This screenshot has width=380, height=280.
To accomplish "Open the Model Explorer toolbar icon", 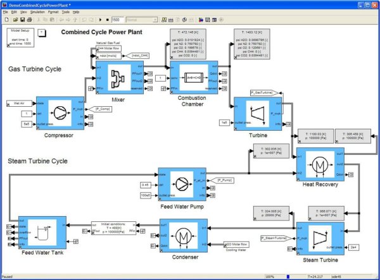I will pyautogui.click(x=208, y=20).
